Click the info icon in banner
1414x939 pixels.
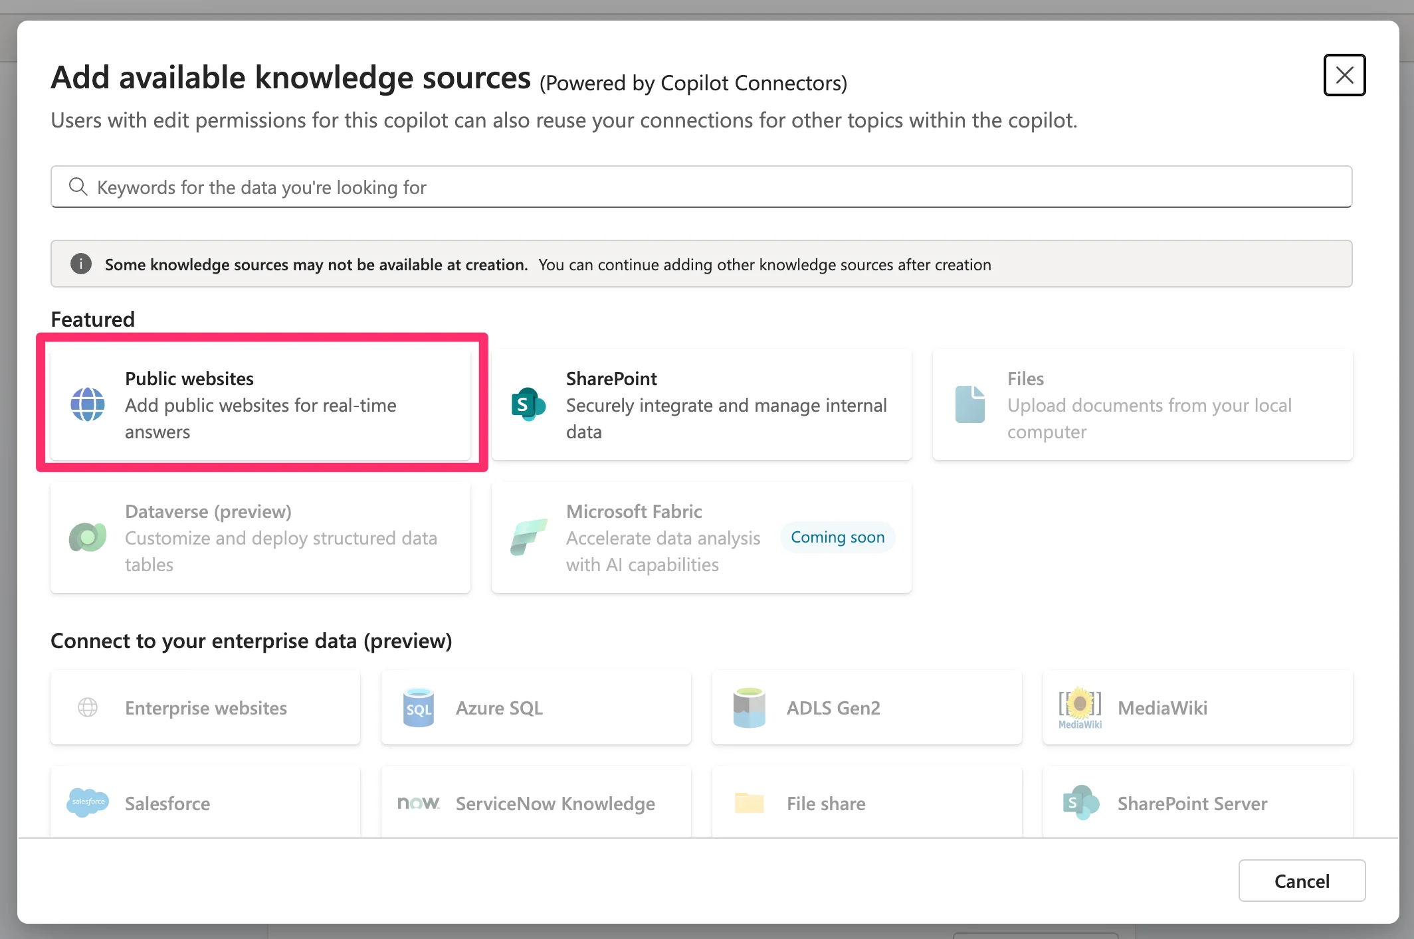[81, 264]
